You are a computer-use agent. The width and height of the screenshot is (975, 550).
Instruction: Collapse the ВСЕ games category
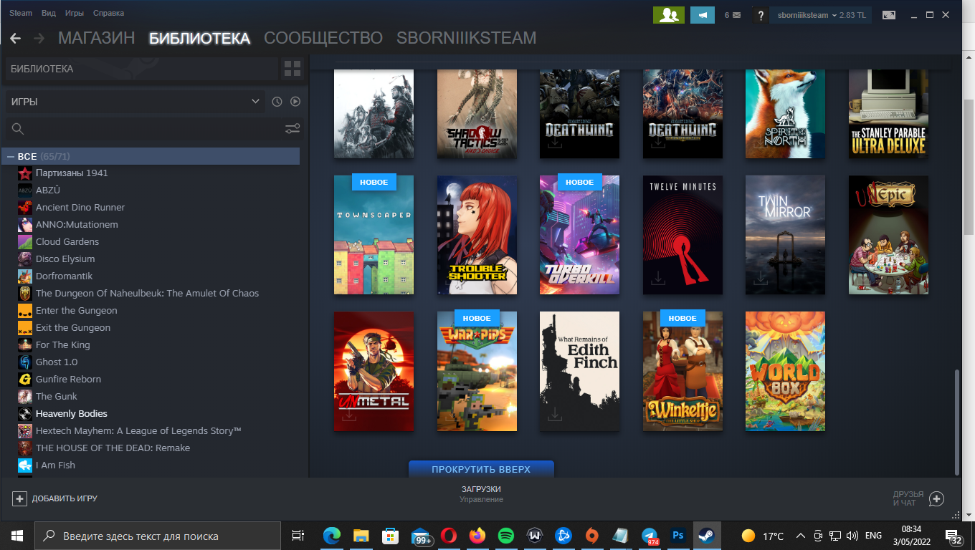[11, 156]
